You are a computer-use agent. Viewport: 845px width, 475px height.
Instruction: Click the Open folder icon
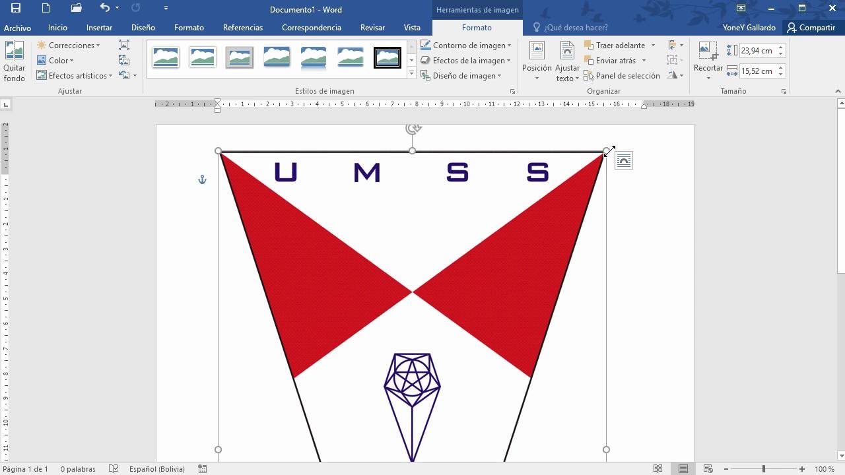(76, 8)
